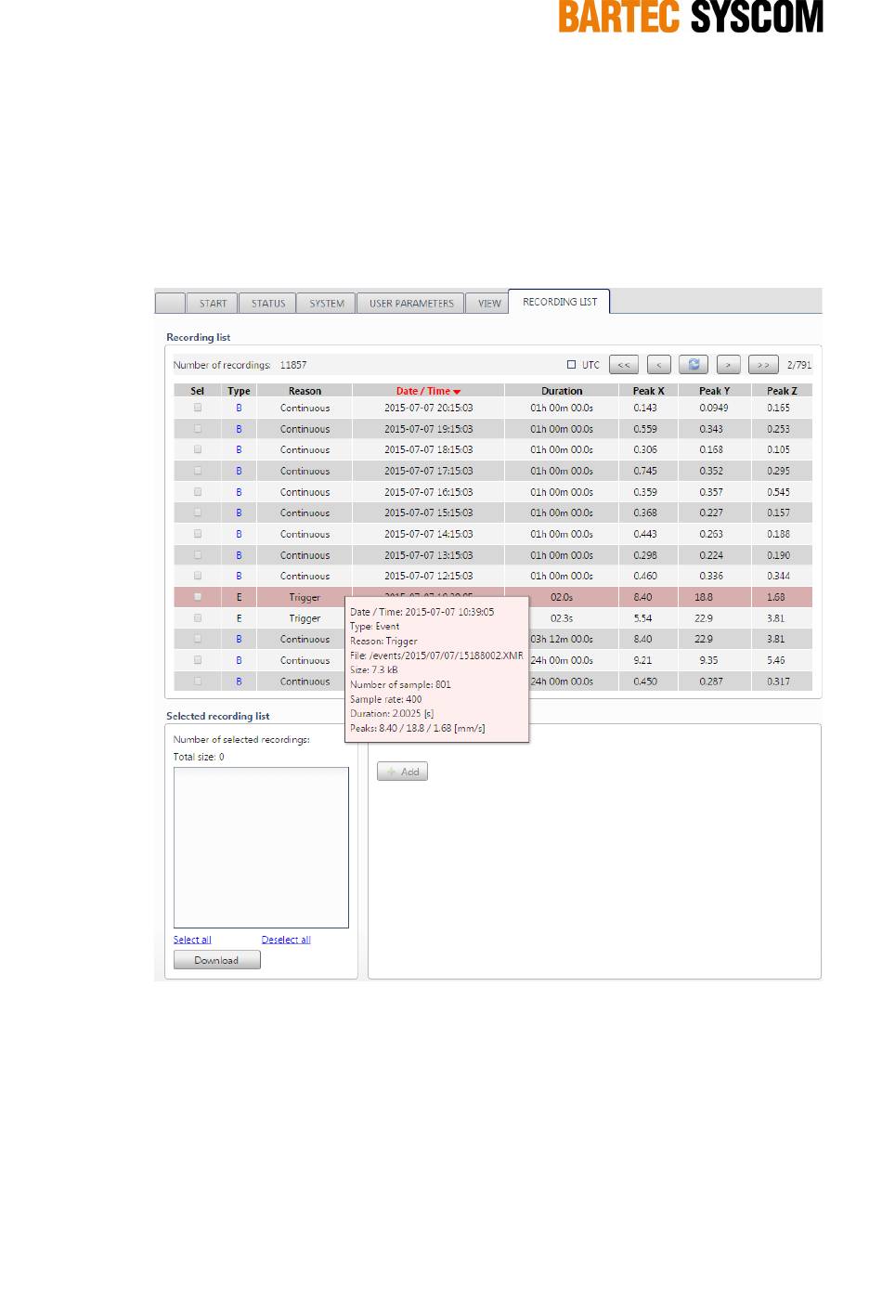Image resolution: width=882 pixels, height=1298 pixels.
Task: Click recording count value 11857
Action: click(293, 365)
